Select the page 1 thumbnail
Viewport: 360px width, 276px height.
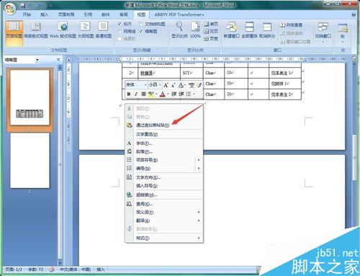pyautogui.click(x=30, y=97)
